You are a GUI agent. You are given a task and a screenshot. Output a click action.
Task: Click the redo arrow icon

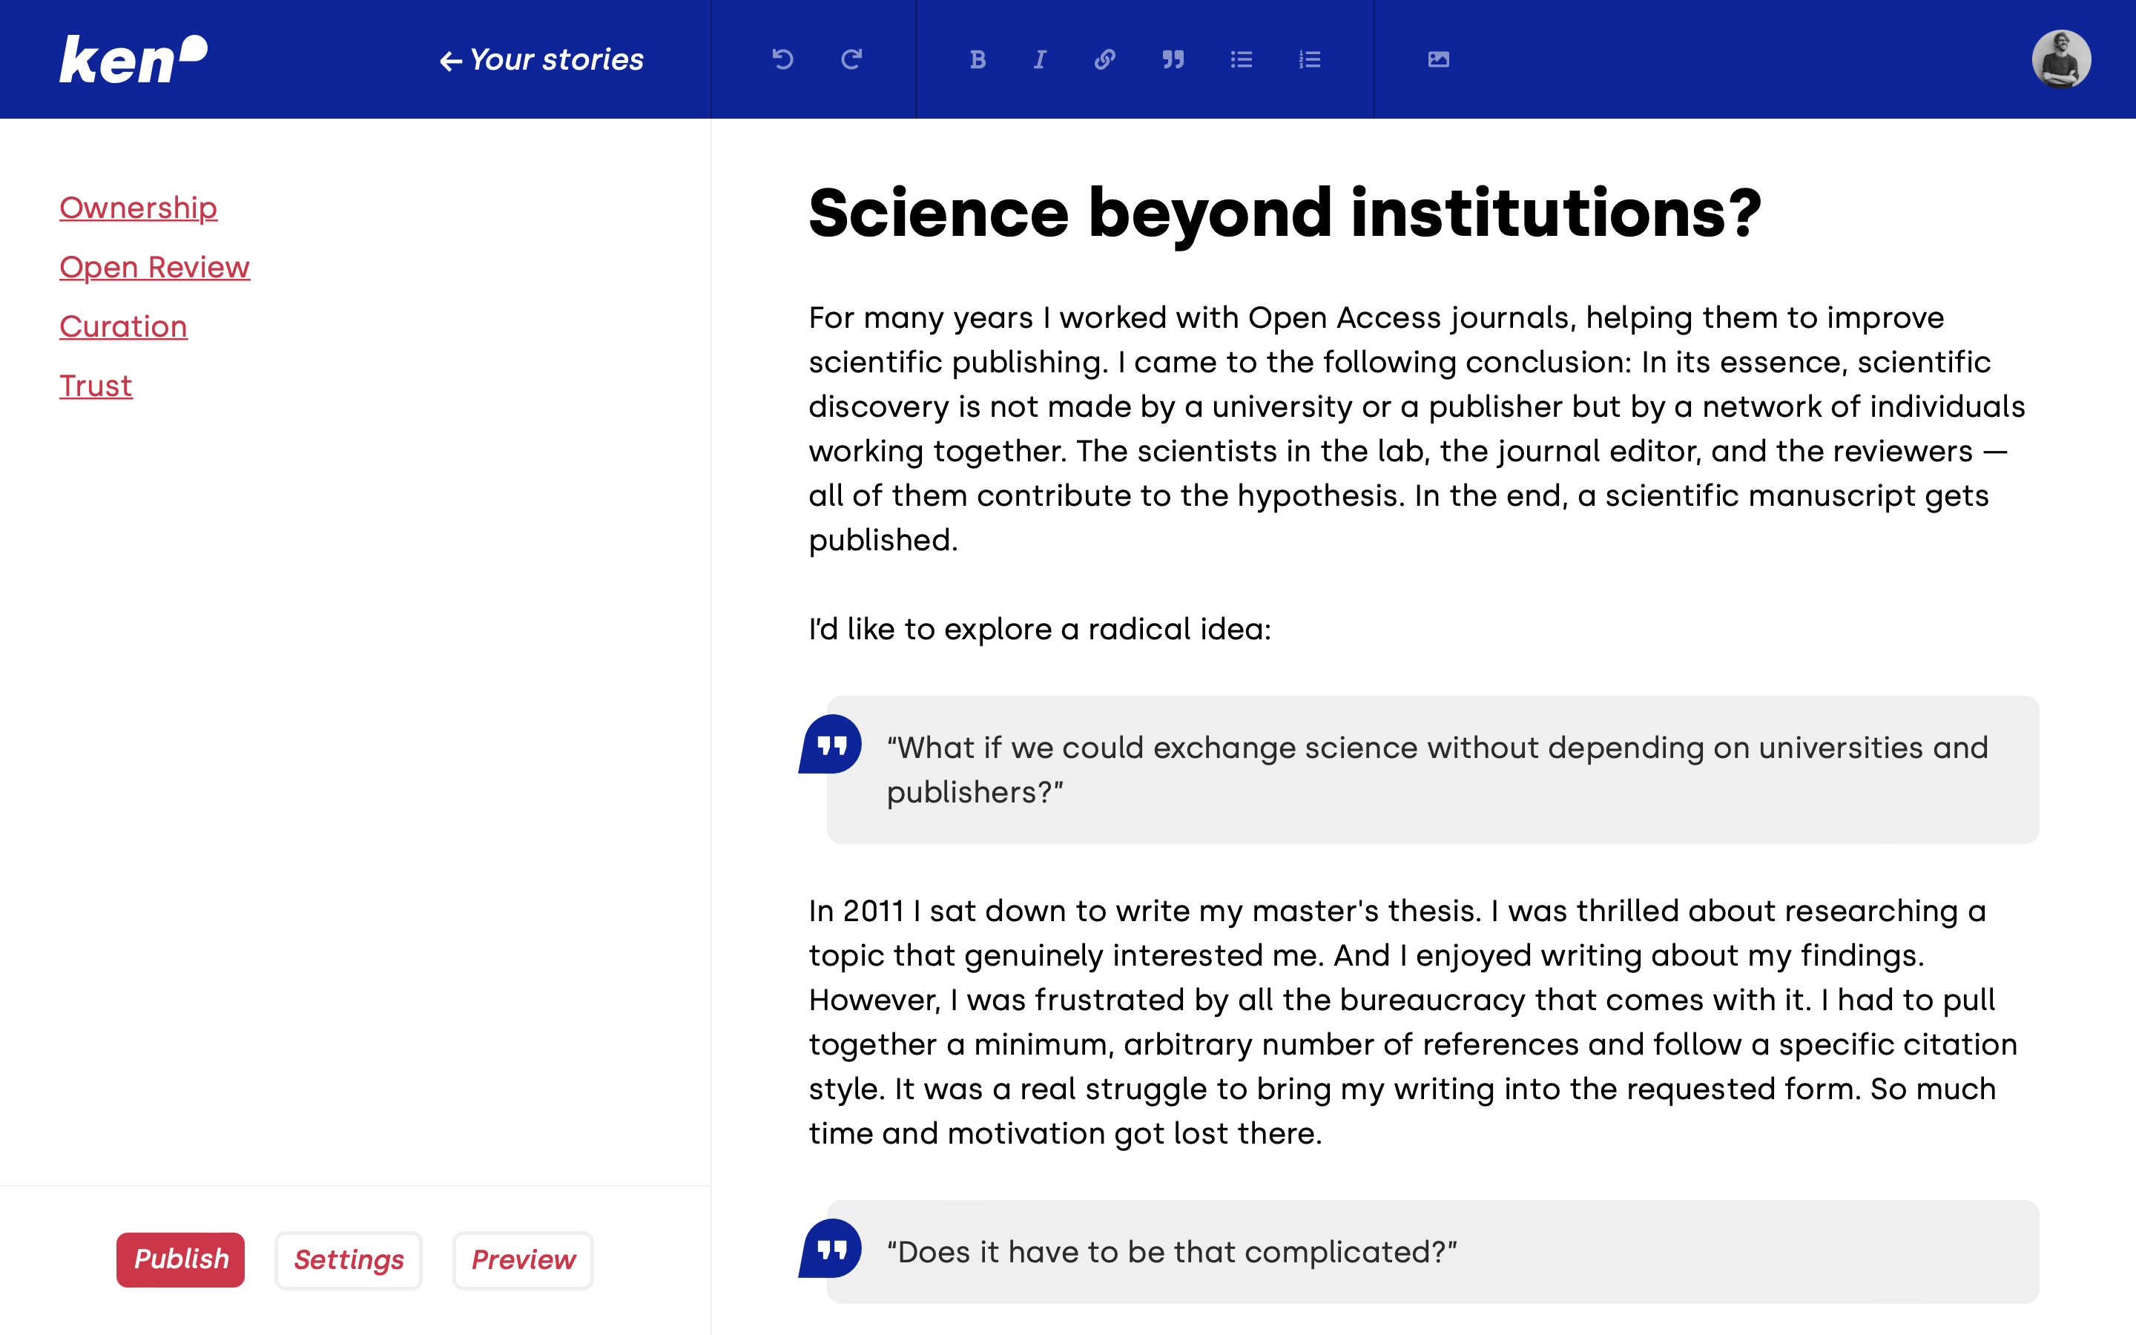851,59
